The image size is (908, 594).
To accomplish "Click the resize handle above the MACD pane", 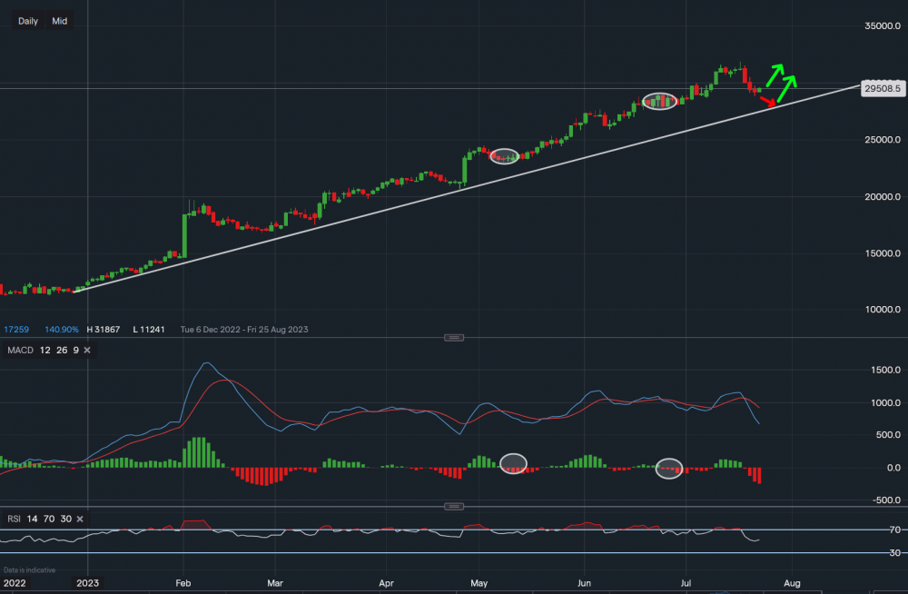I will click(454, 337).
